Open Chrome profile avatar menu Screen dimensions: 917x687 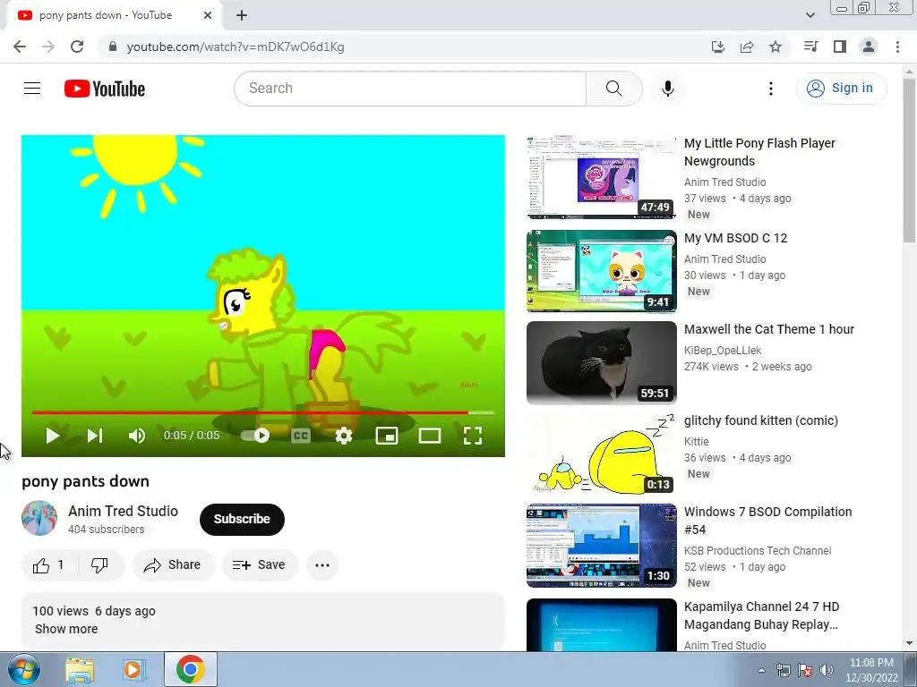click(x=869, y=47)
